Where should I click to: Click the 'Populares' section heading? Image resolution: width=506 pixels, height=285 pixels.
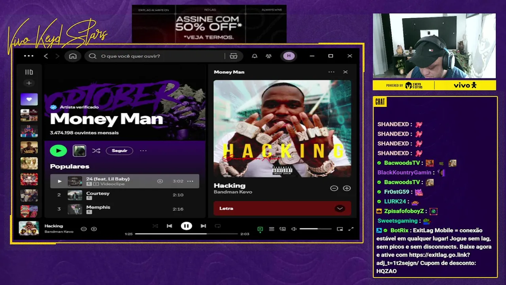70,166
